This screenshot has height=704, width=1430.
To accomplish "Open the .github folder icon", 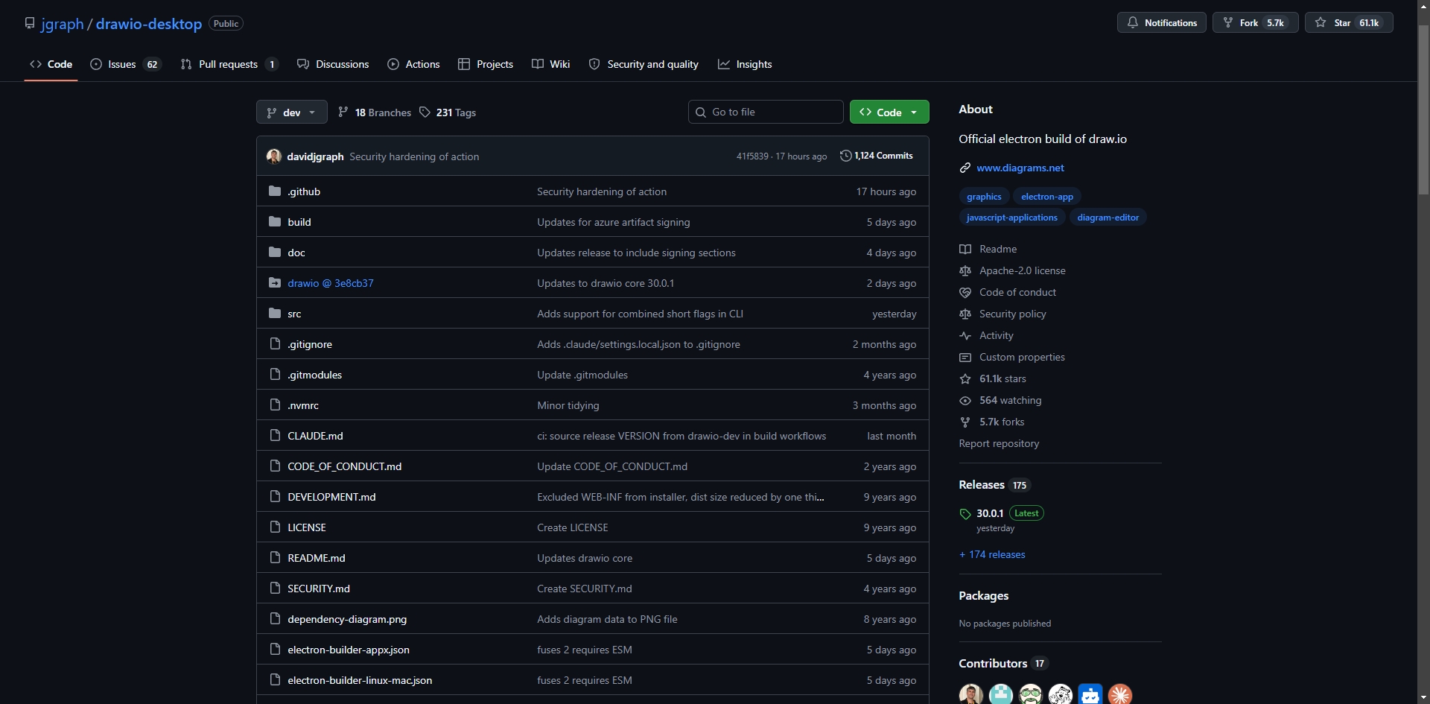I will tap(275, 191).
